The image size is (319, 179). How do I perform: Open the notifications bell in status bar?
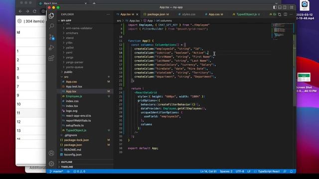pos(291,172)
